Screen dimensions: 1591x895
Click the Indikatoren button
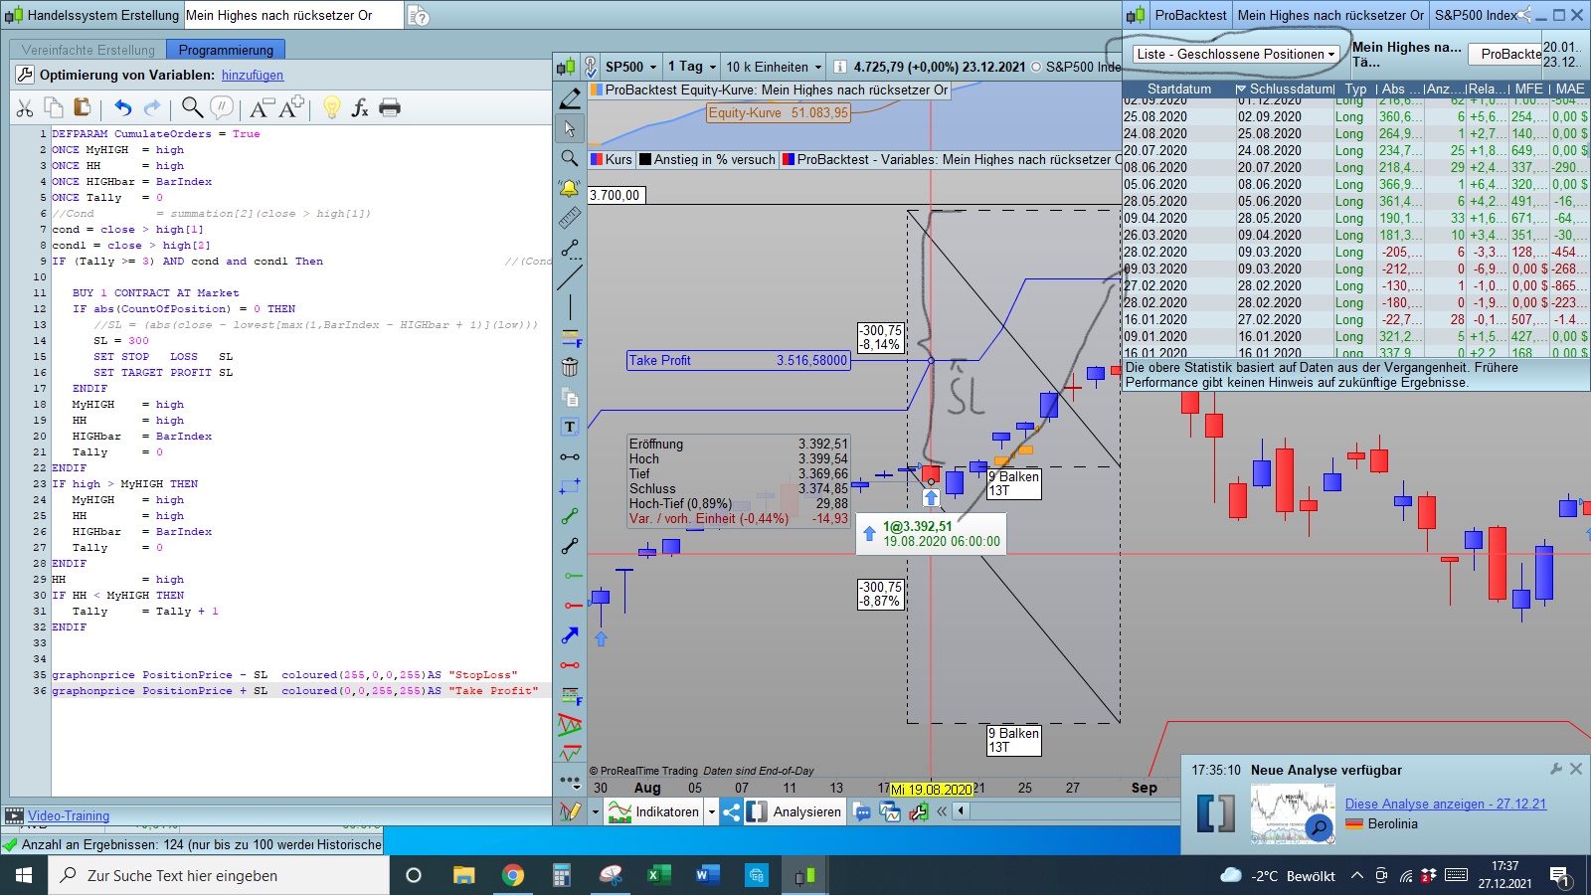(x=655, y=811)
